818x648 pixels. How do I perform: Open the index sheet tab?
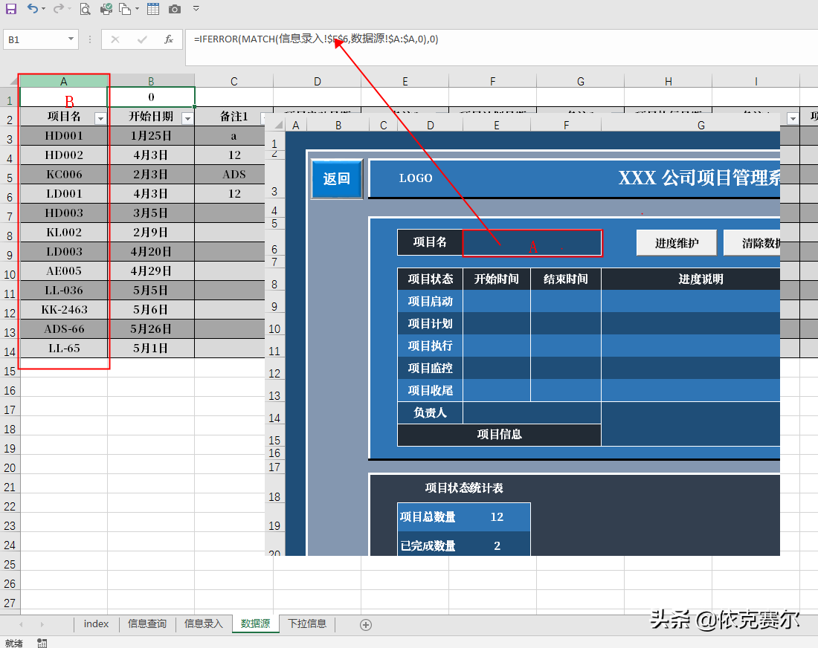pos(96,623)
